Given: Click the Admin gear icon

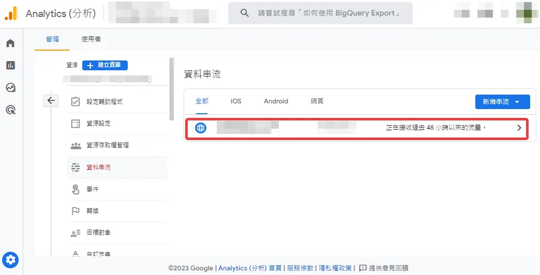Looking at the screenshot, I should pyautogui.click(x=10, y=260).
